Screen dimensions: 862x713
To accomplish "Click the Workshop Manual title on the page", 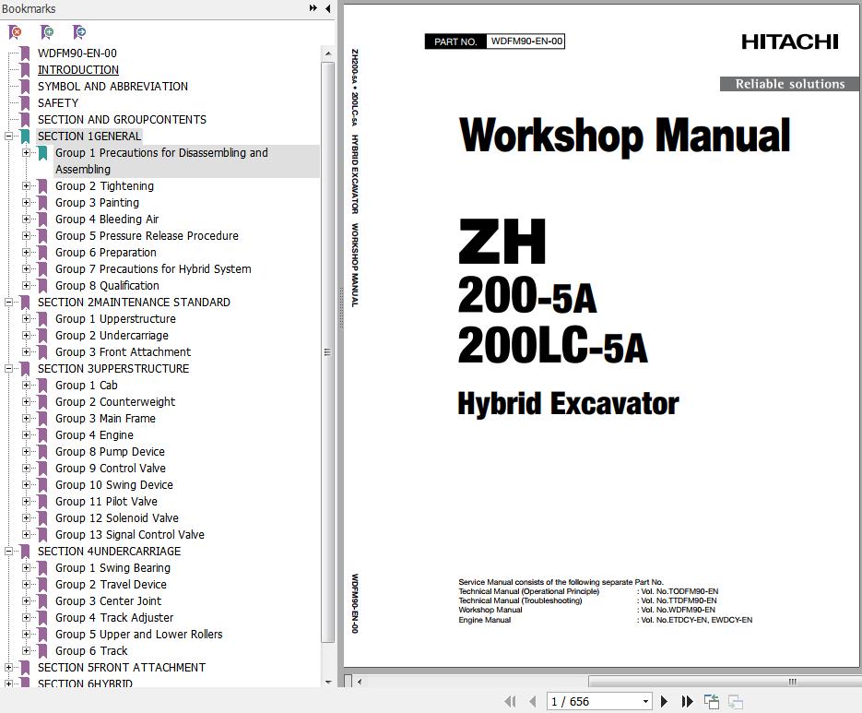I will 624,136.
